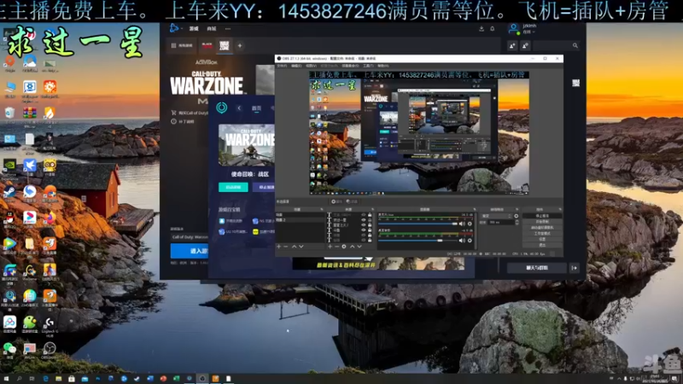Open the Battle.net more (…) menu

tap(228, 29)
